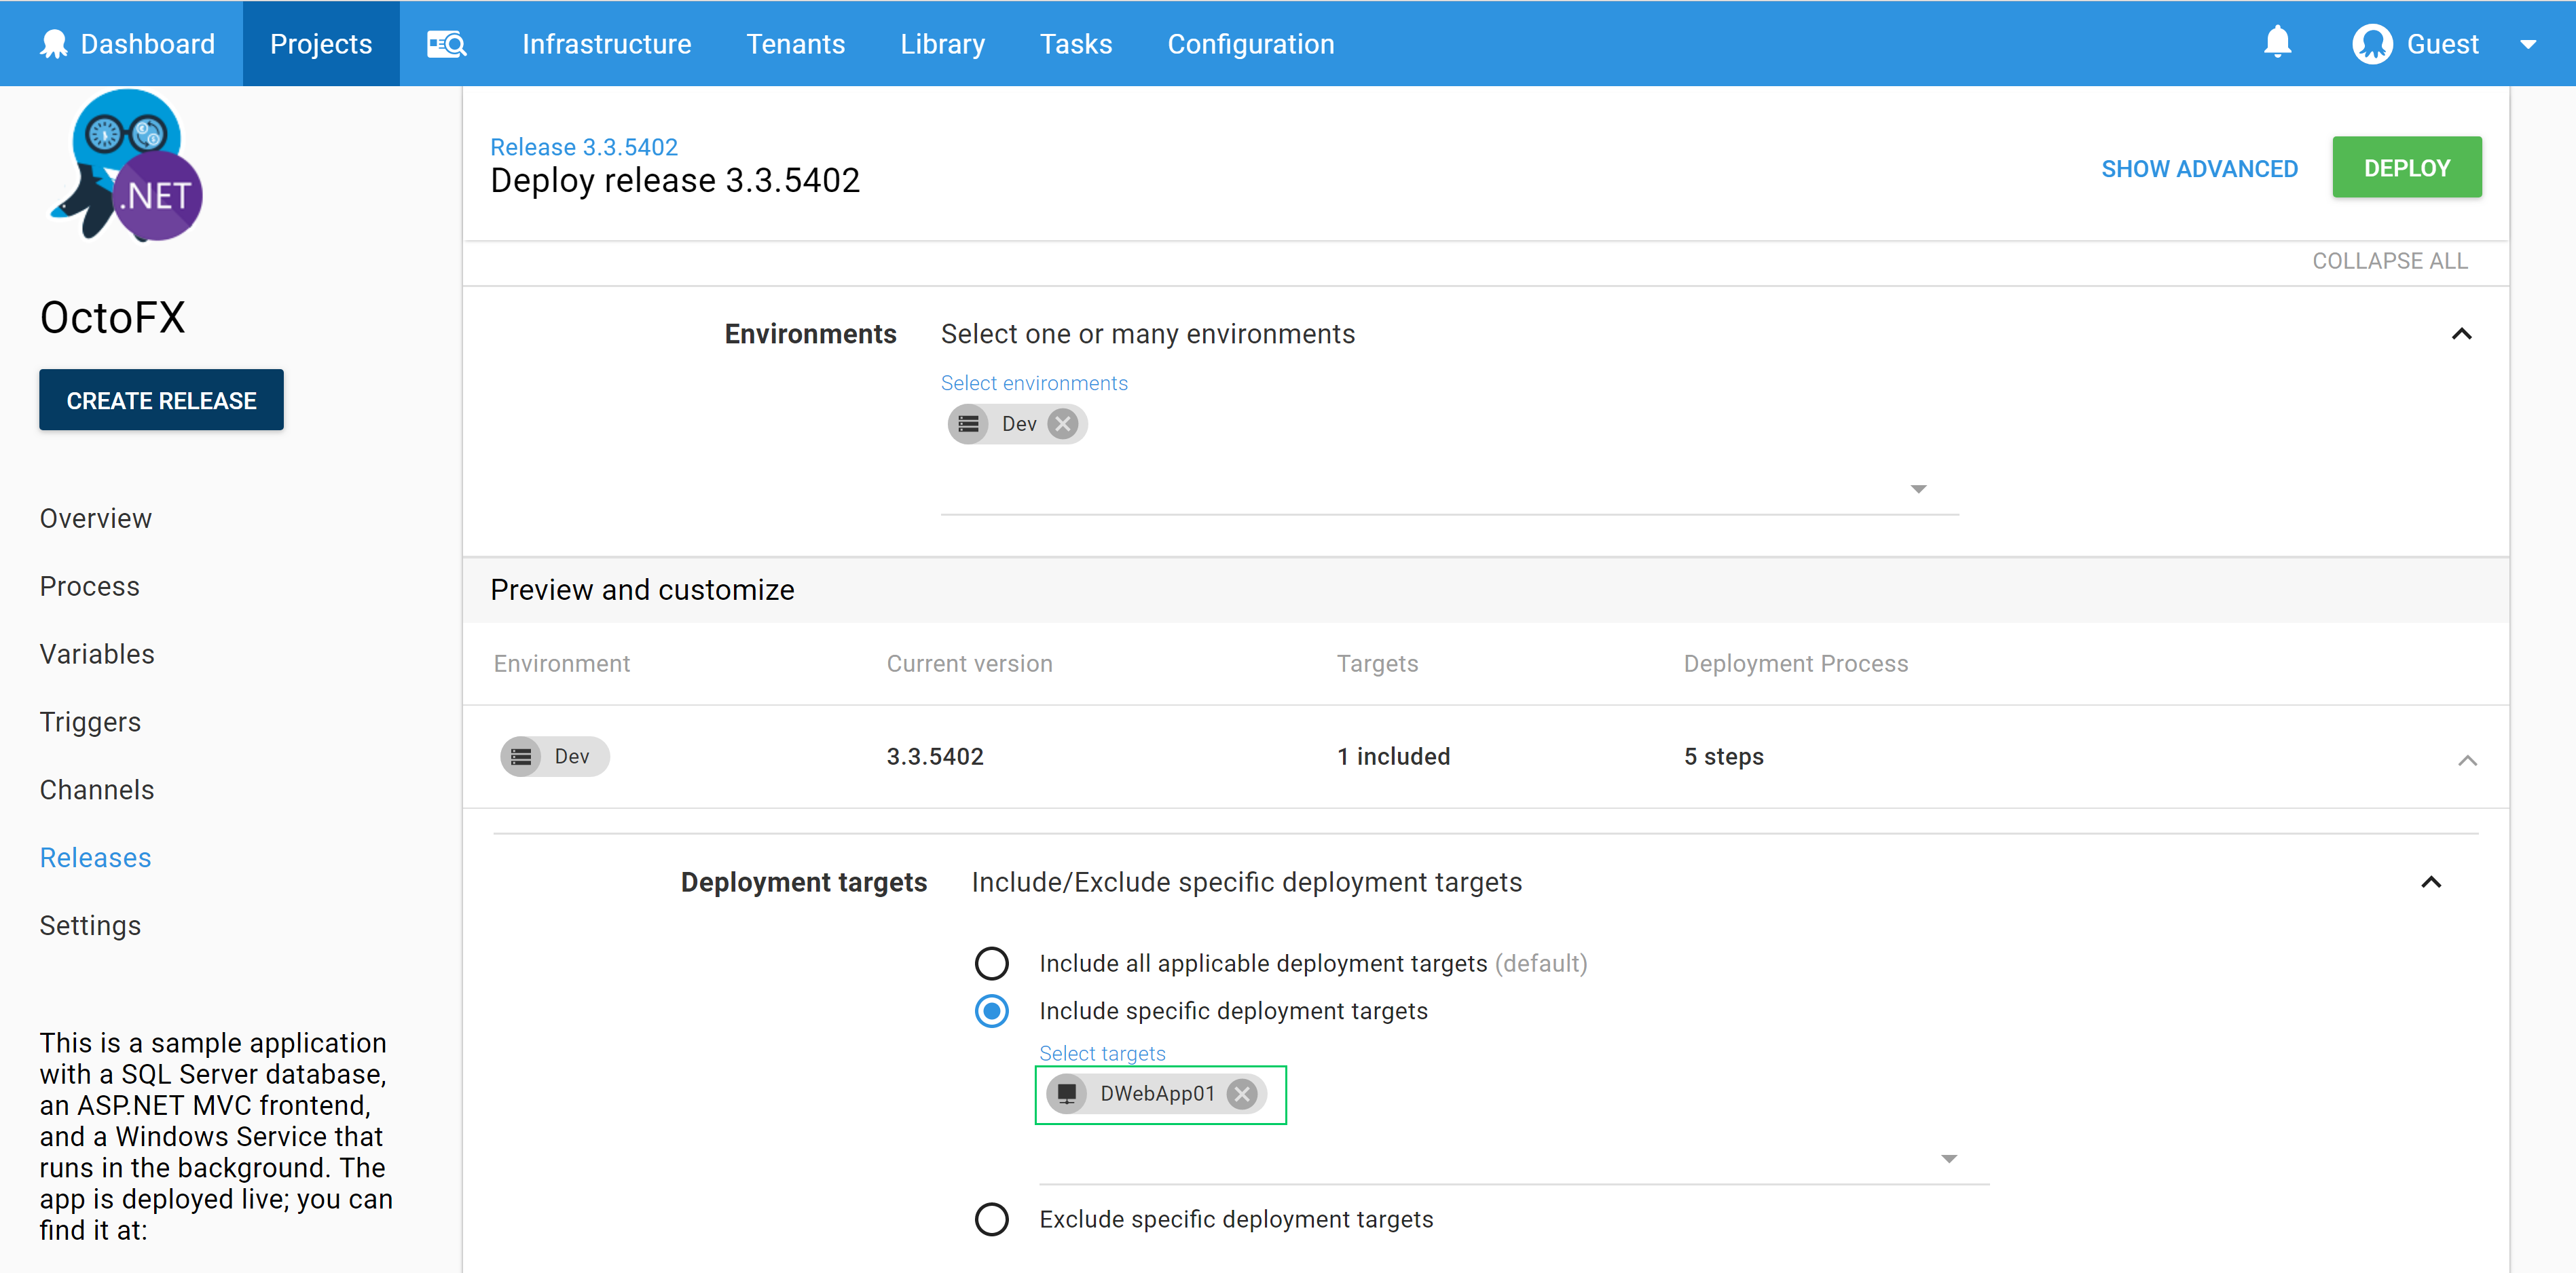Screen dimensions: 2576x1273
Task: Remove the Dev environment chip
Action: click(x=1063, y=423)
